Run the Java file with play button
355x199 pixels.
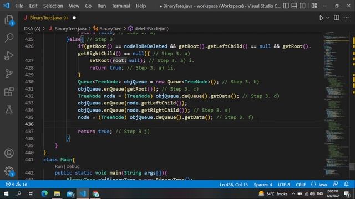click(x=321, y=18)
